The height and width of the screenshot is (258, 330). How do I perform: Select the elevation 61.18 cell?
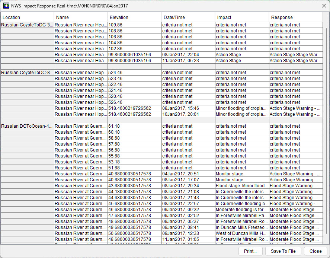(134, 126)
